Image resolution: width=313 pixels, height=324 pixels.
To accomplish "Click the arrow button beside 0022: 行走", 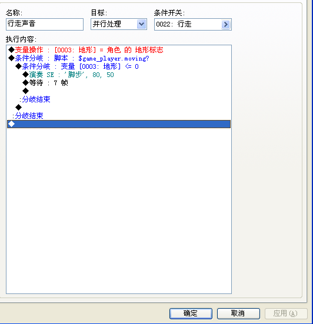I will [x=226, y=24].
